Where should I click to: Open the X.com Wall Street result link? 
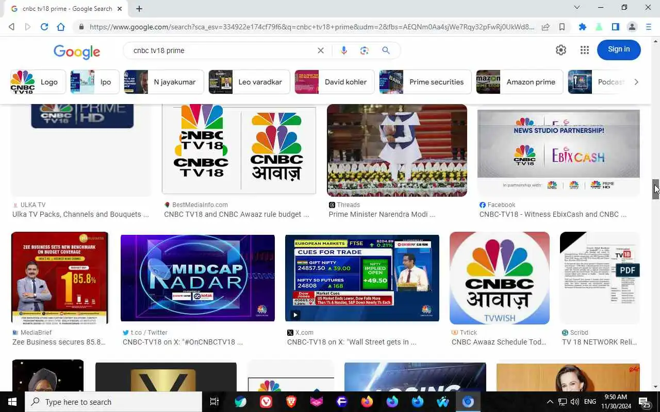coord(352,342)
